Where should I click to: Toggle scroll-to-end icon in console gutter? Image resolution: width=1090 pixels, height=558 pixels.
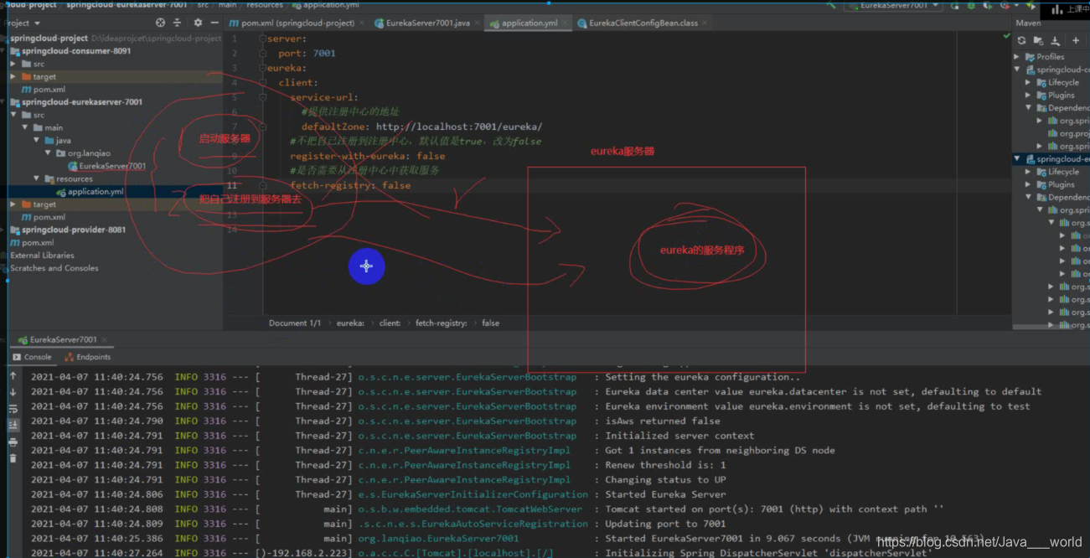coord(13,426)
